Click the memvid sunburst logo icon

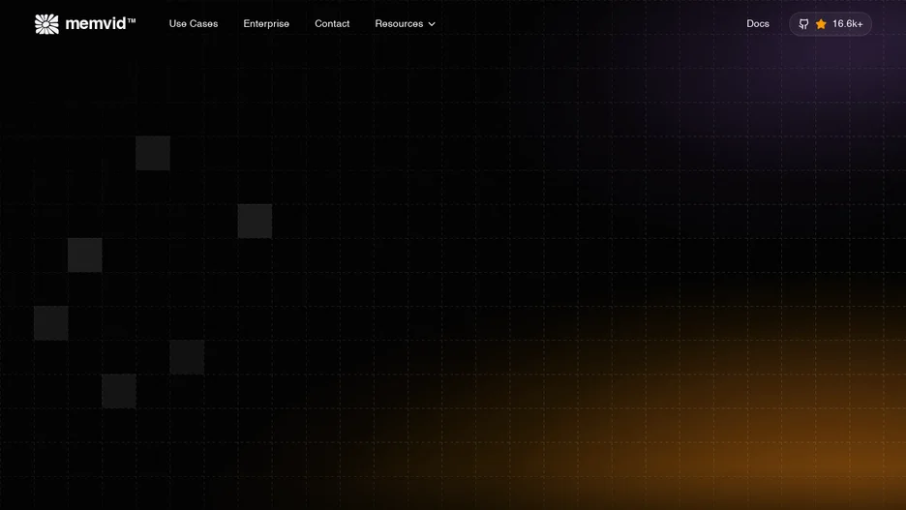[46, 23]
